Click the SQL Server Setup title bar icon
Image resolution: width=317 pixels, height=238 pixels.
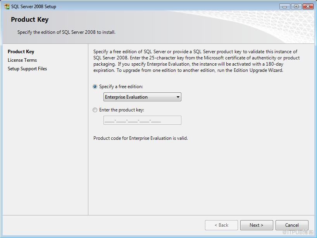(7, 7)
